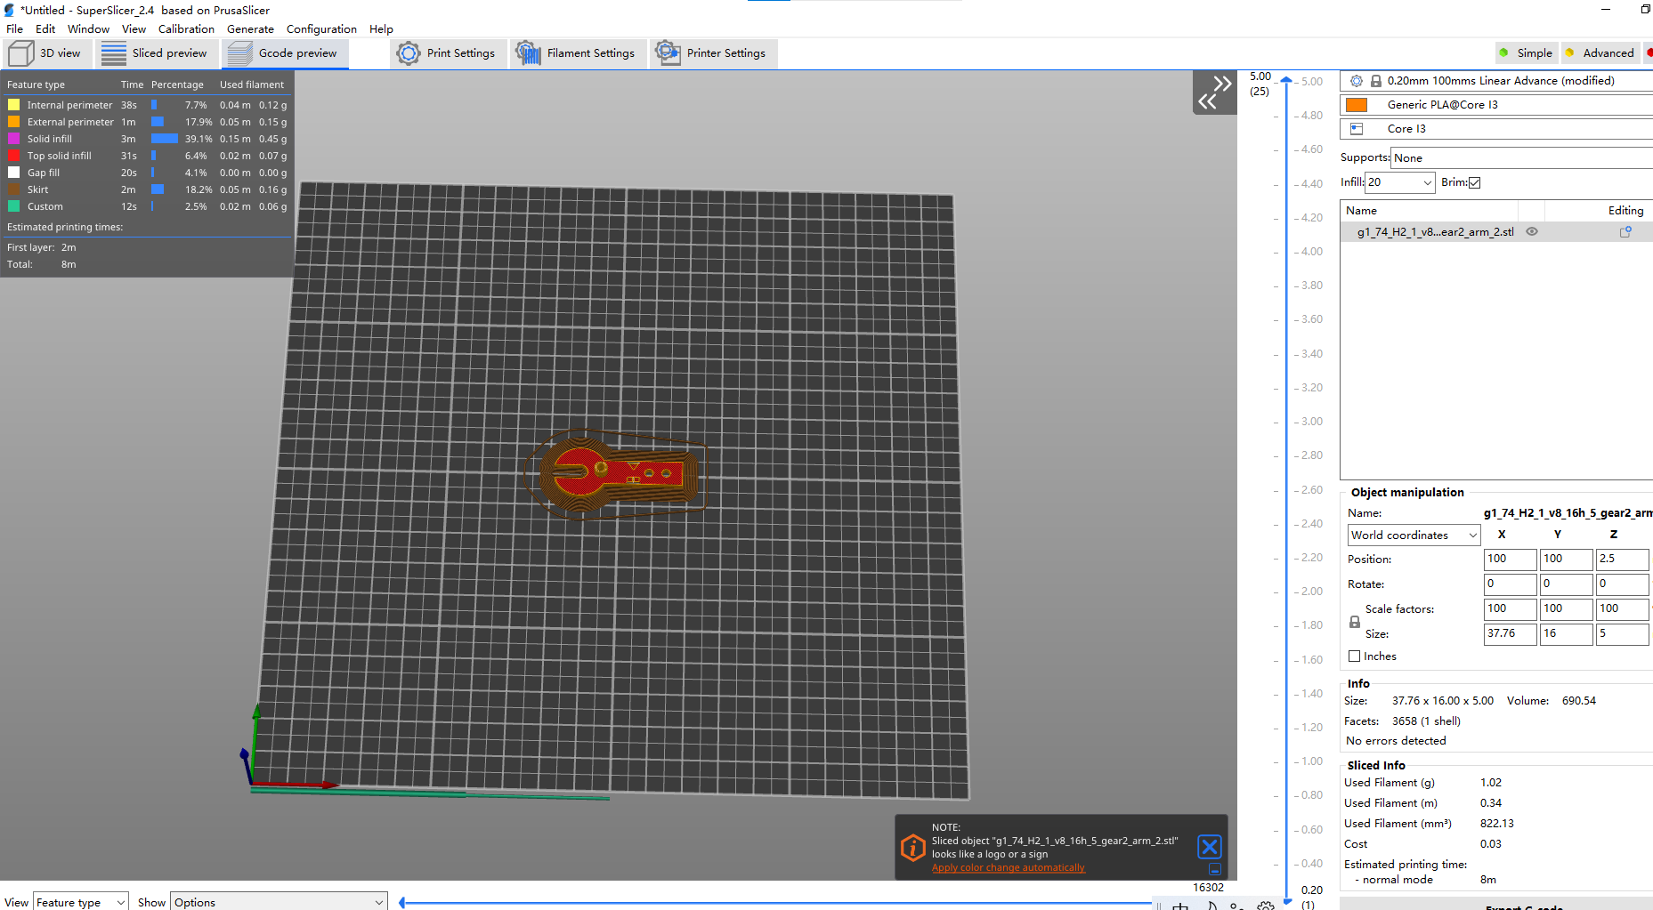Open the View Feature type dropdown

coord(81,901)
